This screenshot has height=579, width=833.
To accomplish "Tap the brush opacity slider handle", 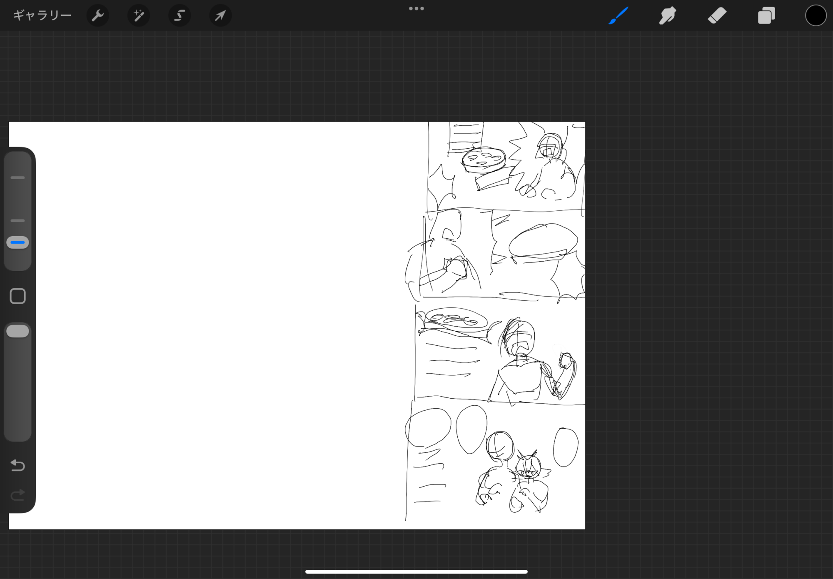I will (17, 331).
